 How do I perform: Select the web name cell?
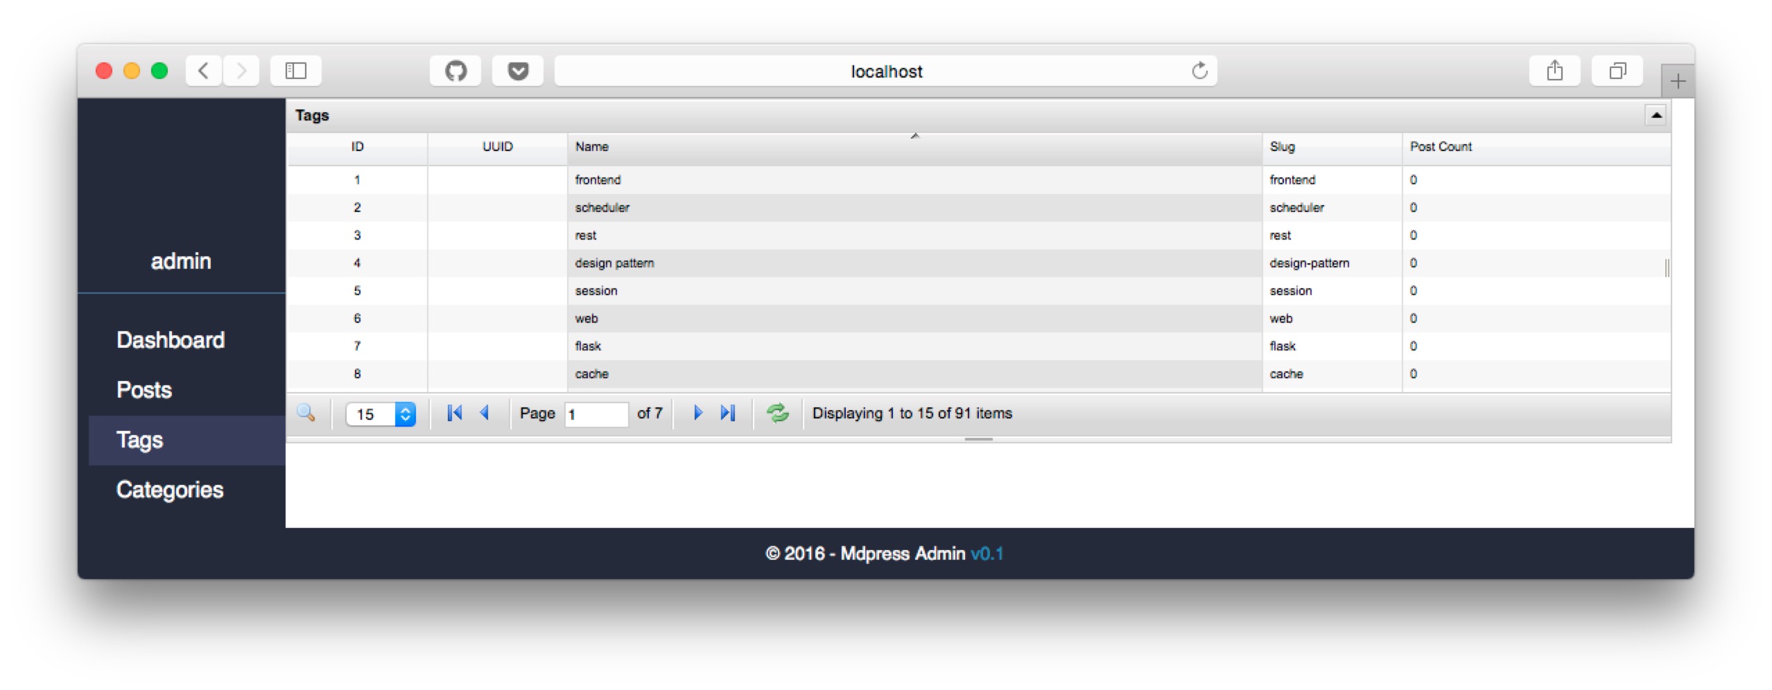click(x=914, y=319)
